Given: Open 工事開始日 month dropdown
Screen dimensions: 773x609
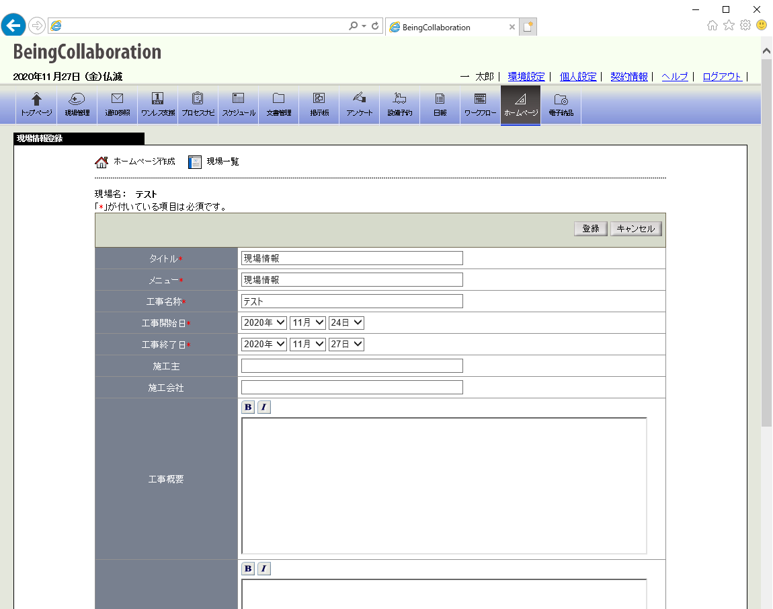Looking at the screenshot, I should click(x=308, y=323).
